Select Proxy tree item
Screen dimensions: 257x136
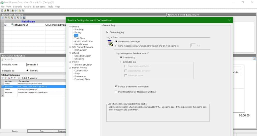coord(77,73)
